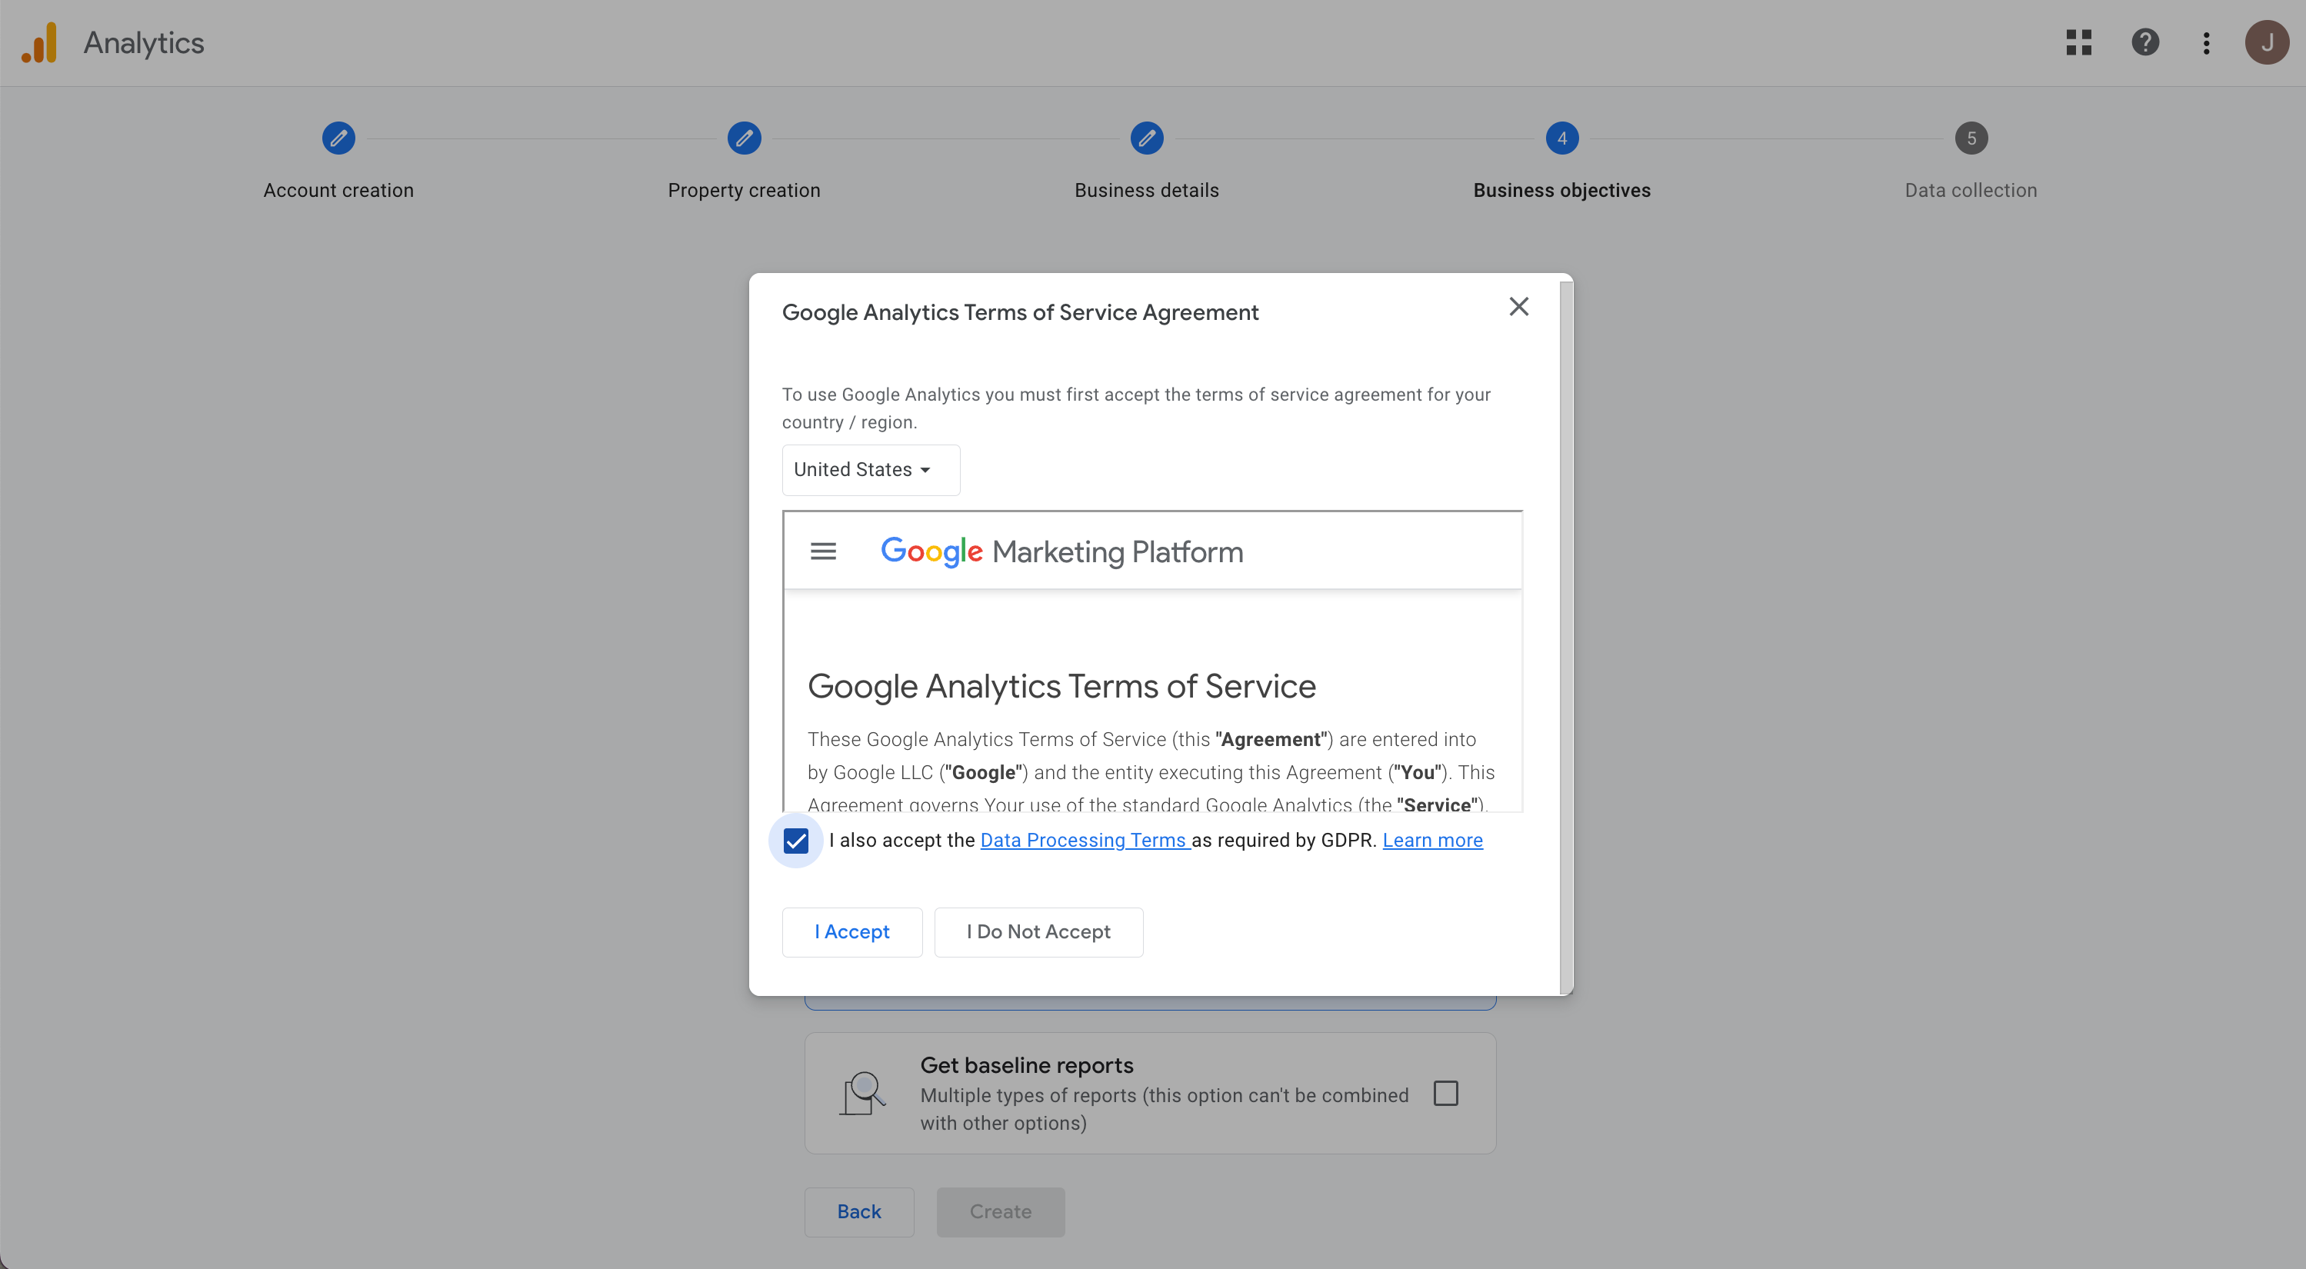Click the Account creation step label
The image size is (2306, 1269).
[338, 190]
